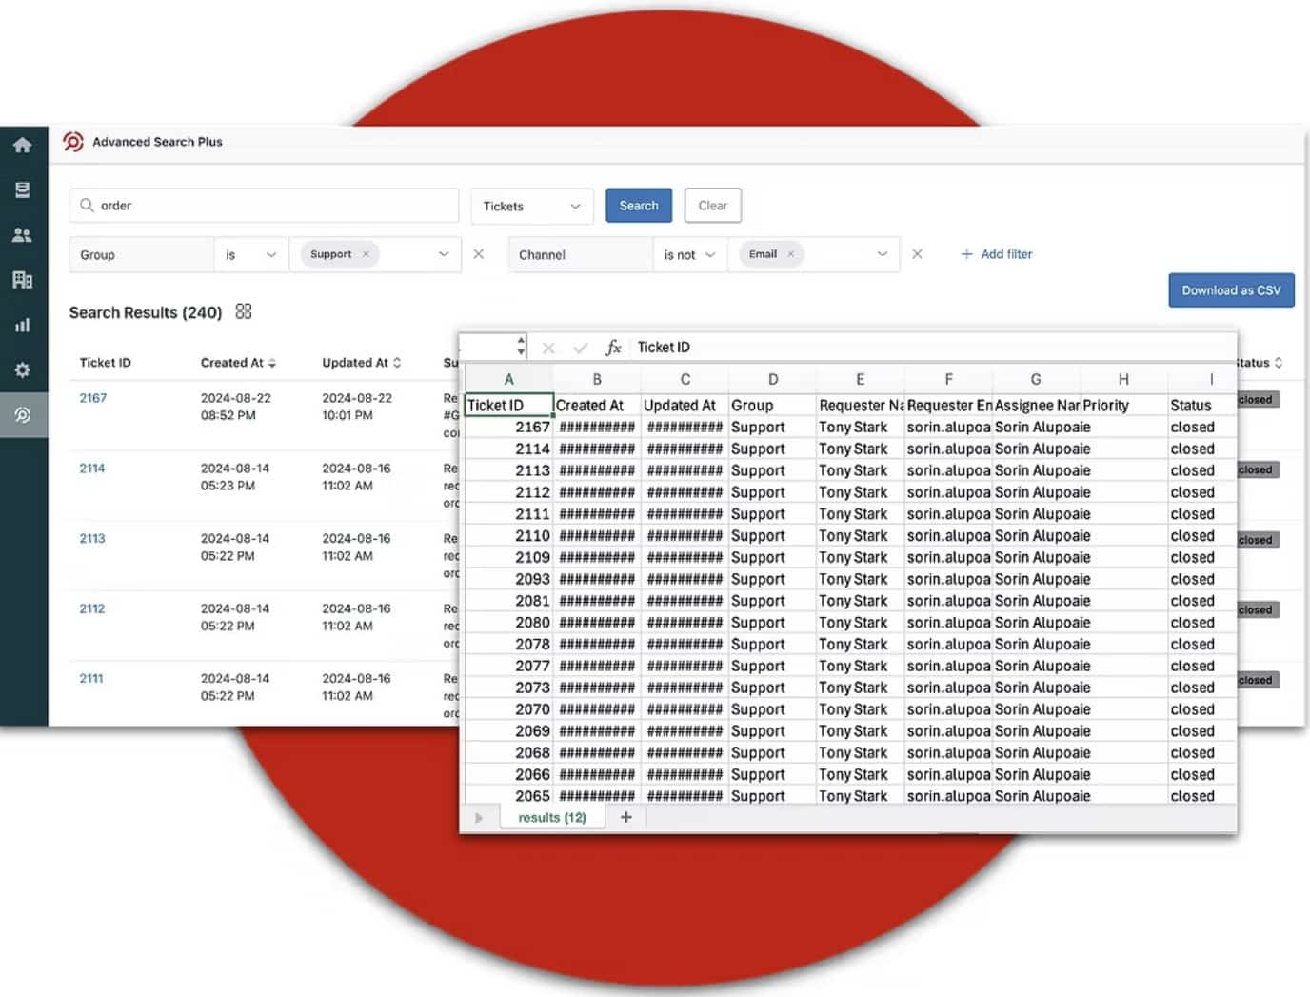
Task: Click the Name Box stepper arrows
Action: coord(521,347)
